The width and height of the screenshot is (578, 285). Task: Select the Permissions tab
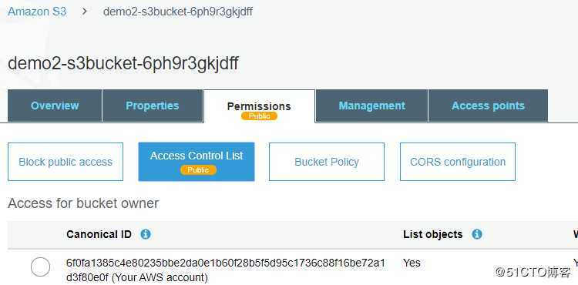(x=259, y=106)
